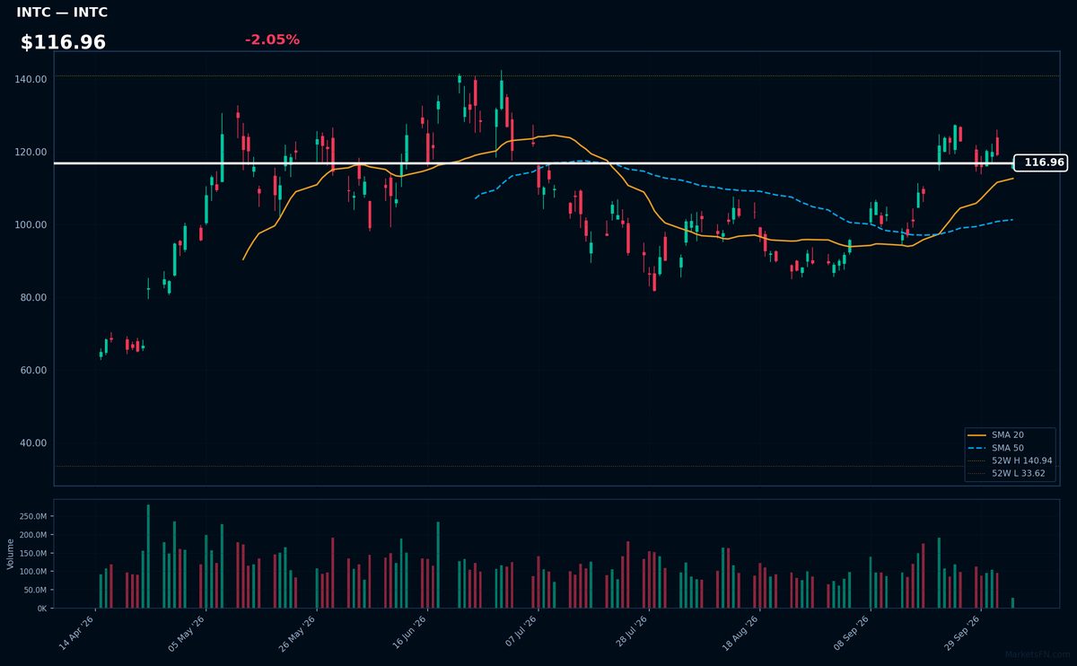Click the 07 Jul '26 date label
This screenshot has height=666, width=1077.
[x=520, y=633]
